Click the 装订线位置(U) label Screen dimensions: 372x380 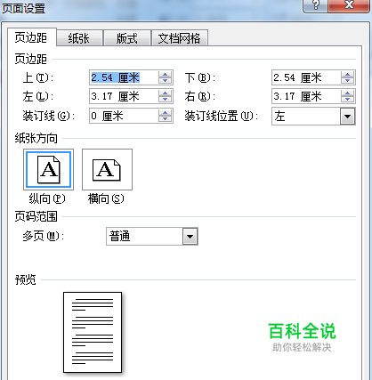click(x=221, y=116)
